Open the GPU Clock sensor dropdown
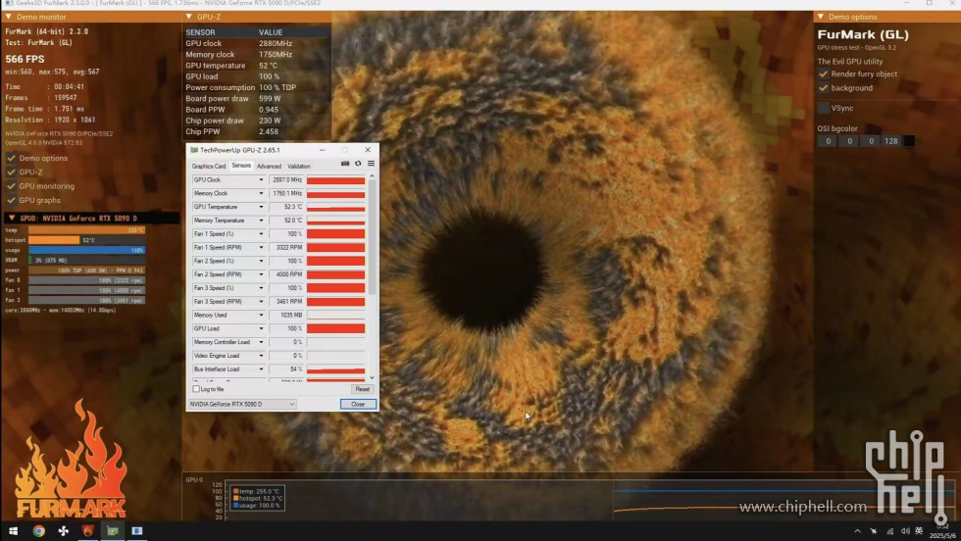This screenshot has height=541, width=961. pos(261,180)
